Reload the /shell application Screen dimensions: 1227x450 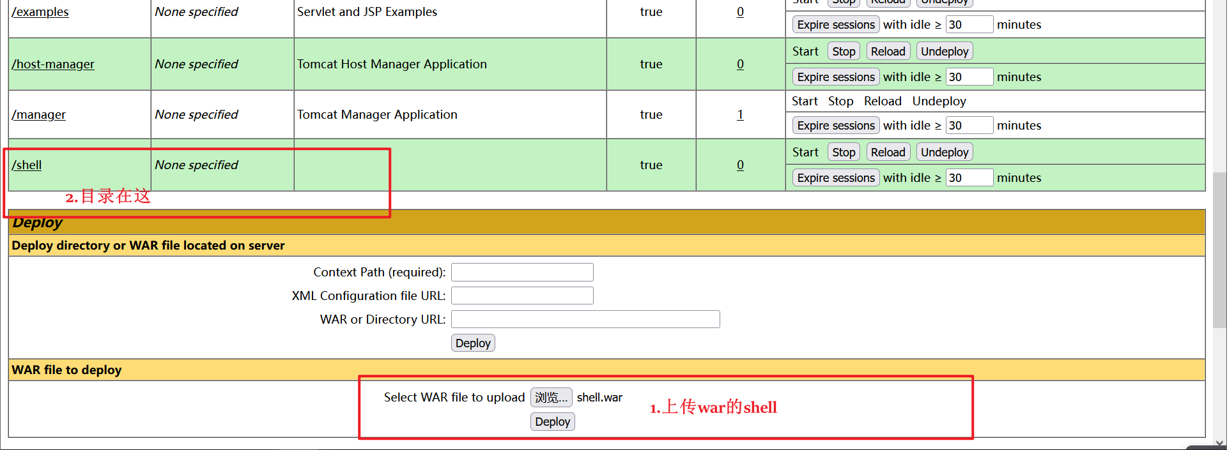[x=888, y=153]
